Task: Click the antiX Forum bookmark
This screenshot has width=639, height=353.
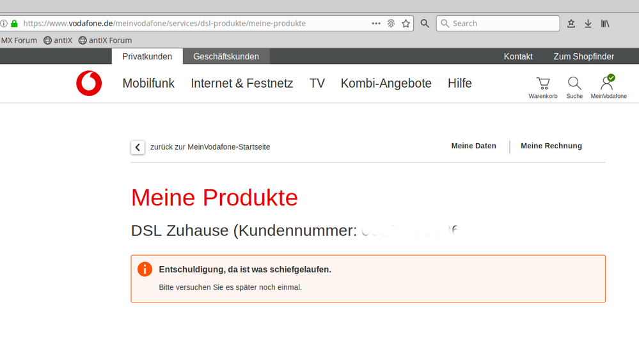Action: point(105,40)
